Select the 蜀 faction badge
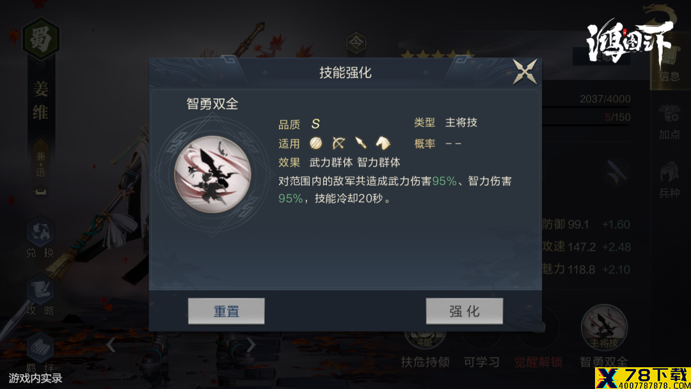 (40, 39)
